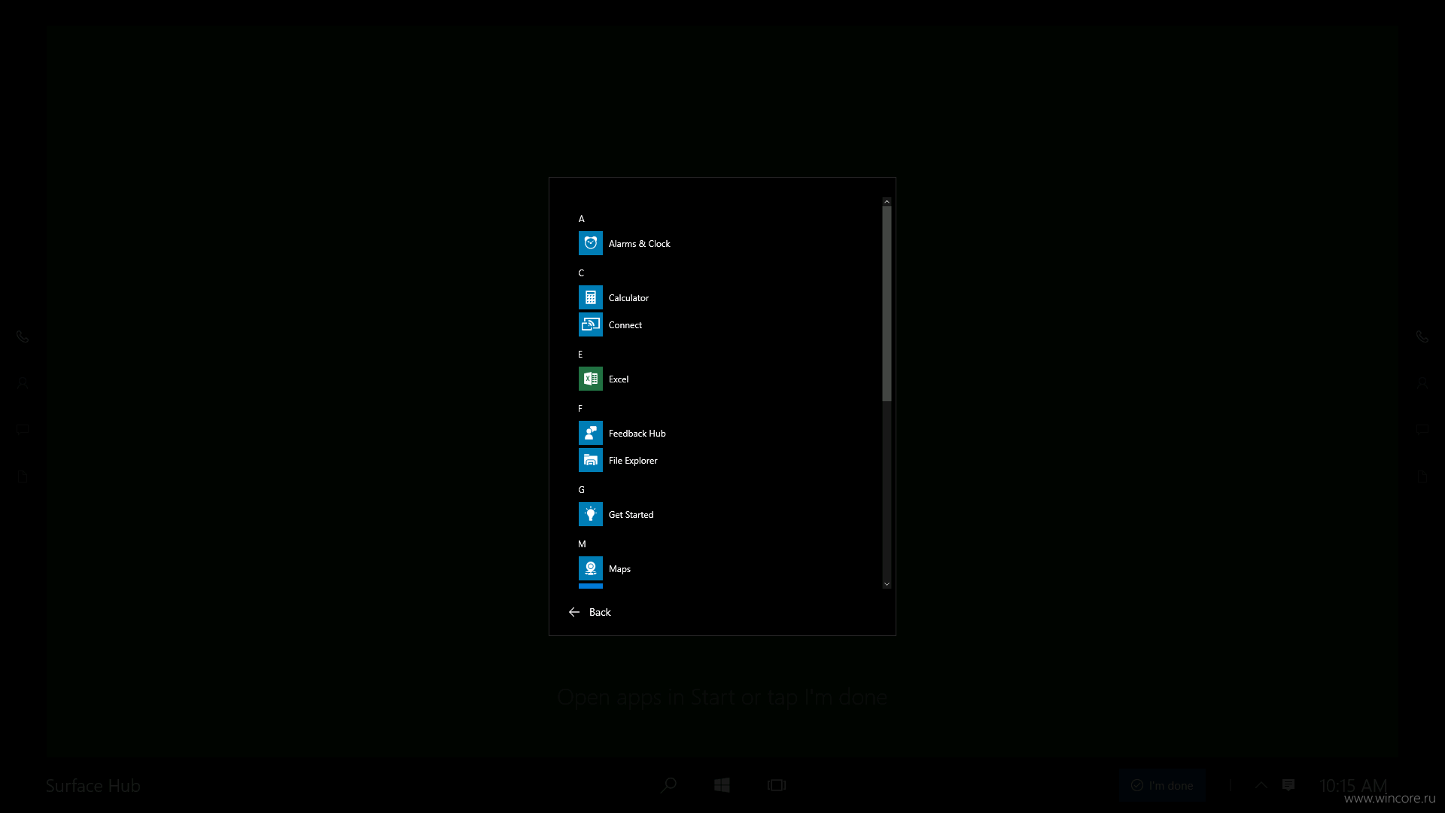The image size is (1445, 813).
Task: Click the Maps label
Action: 619,569
